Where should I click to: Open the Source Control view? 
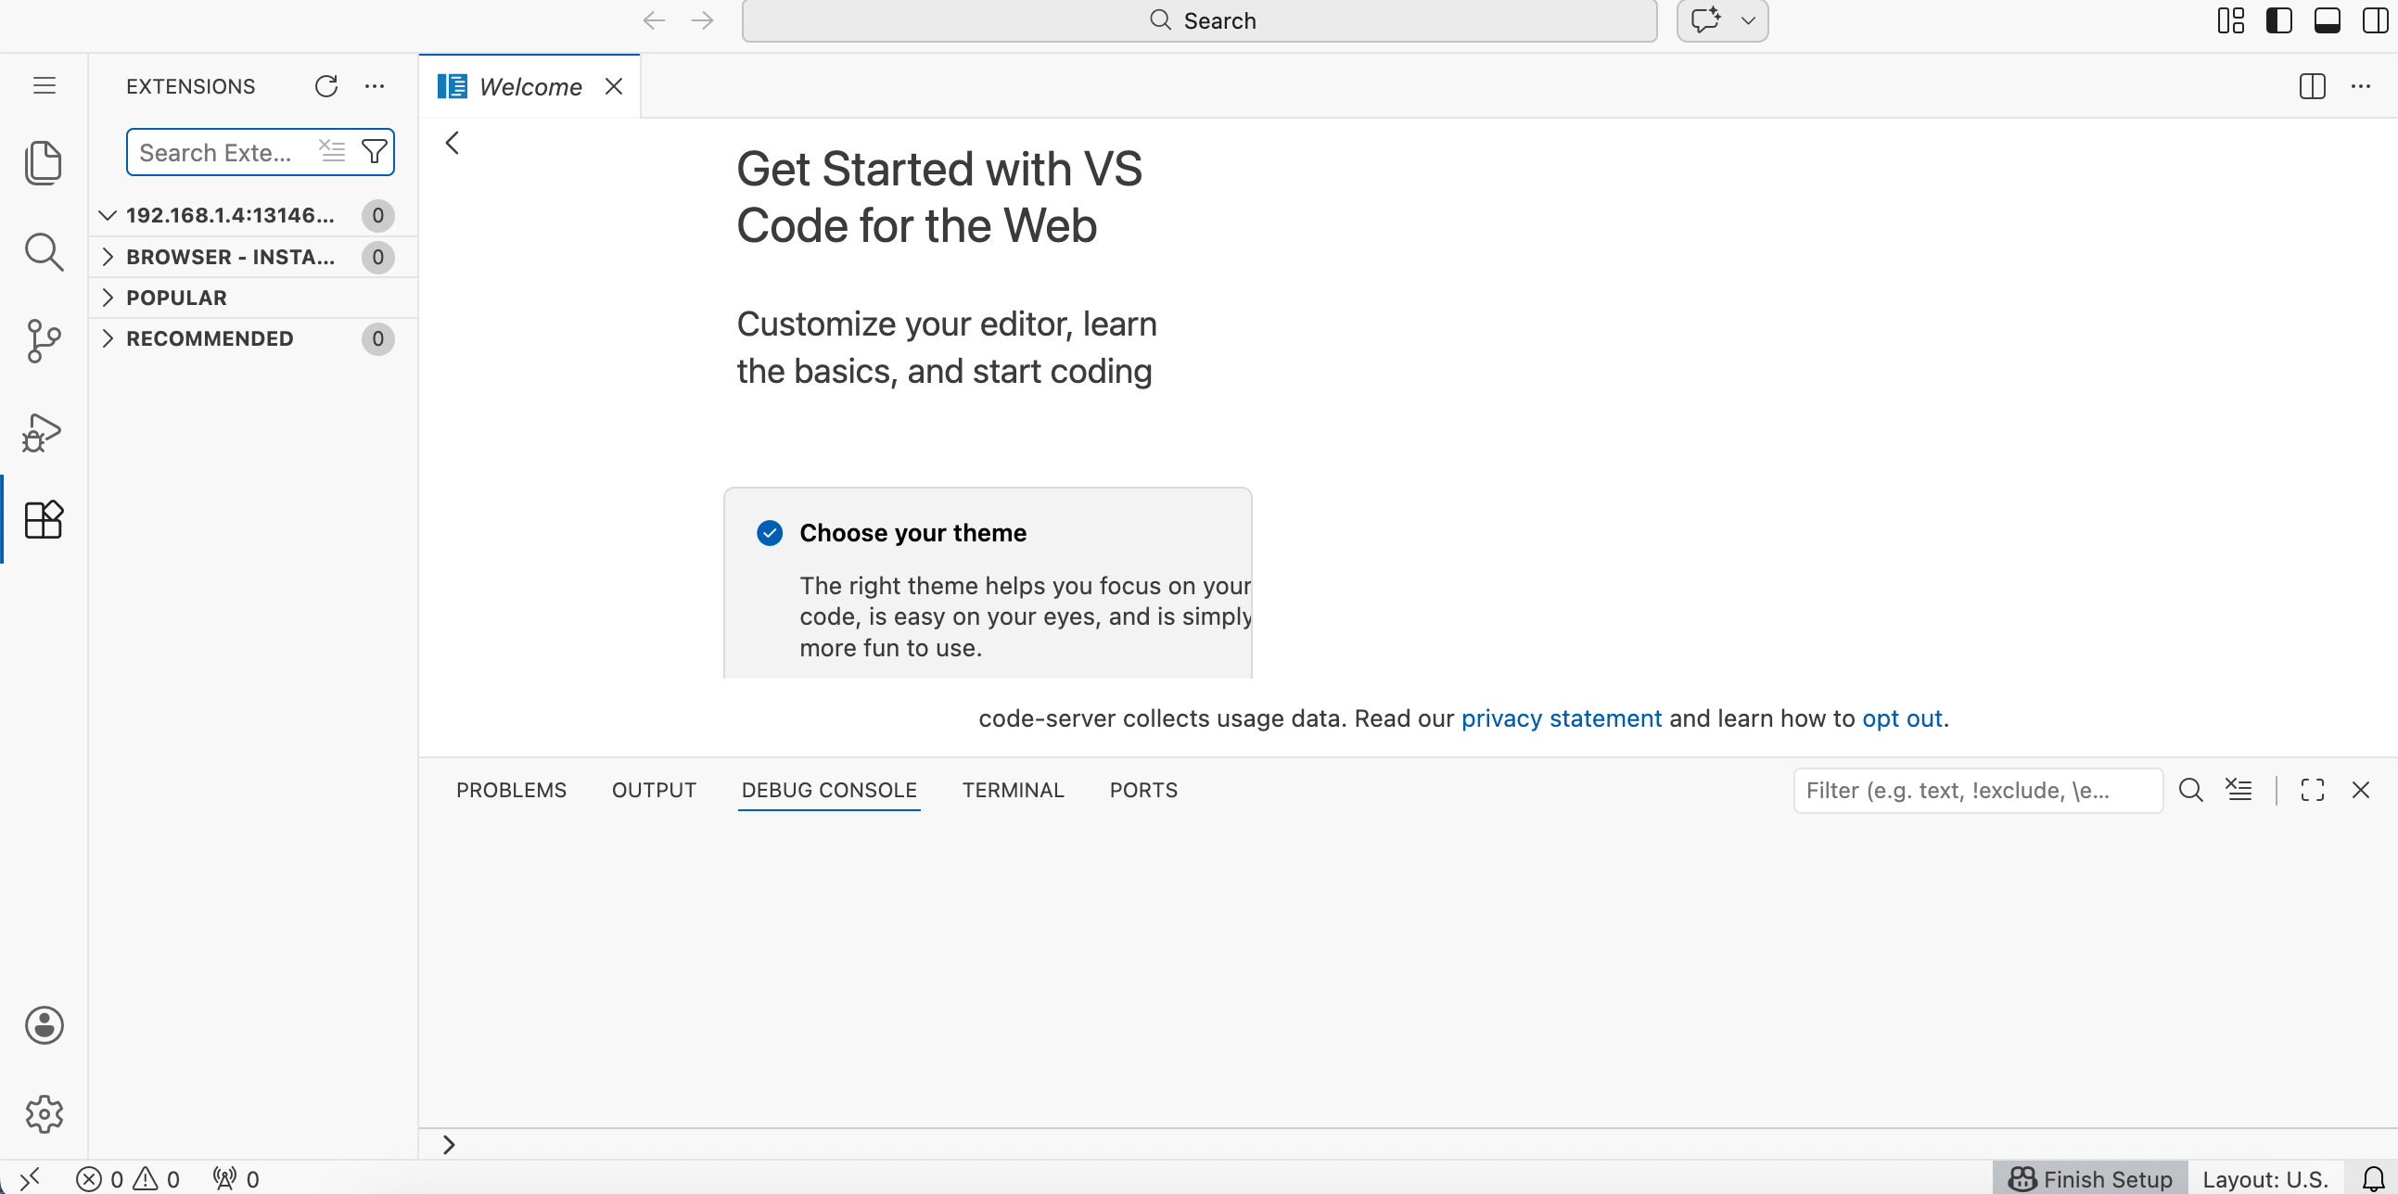44,340
